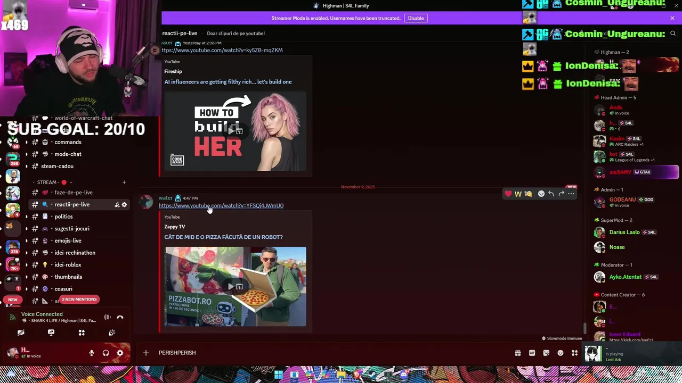
Task: Click reply arrow on message toolbar
Action: pyautogui.click(x=551, y=194)
